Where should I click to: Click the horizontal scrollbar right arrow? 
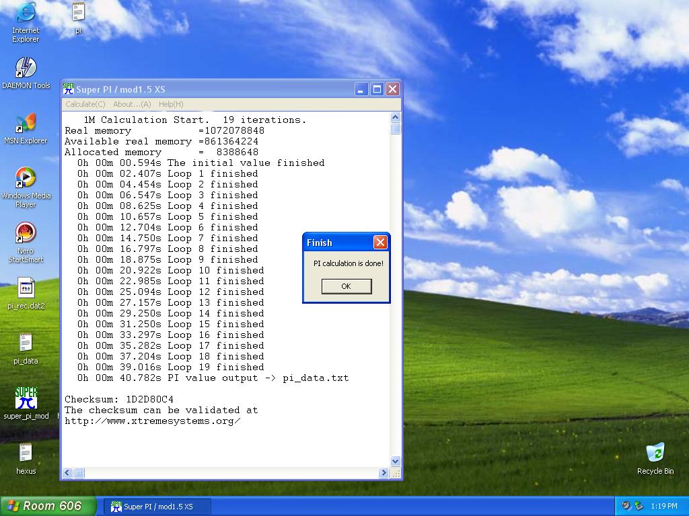click(384, 472)
